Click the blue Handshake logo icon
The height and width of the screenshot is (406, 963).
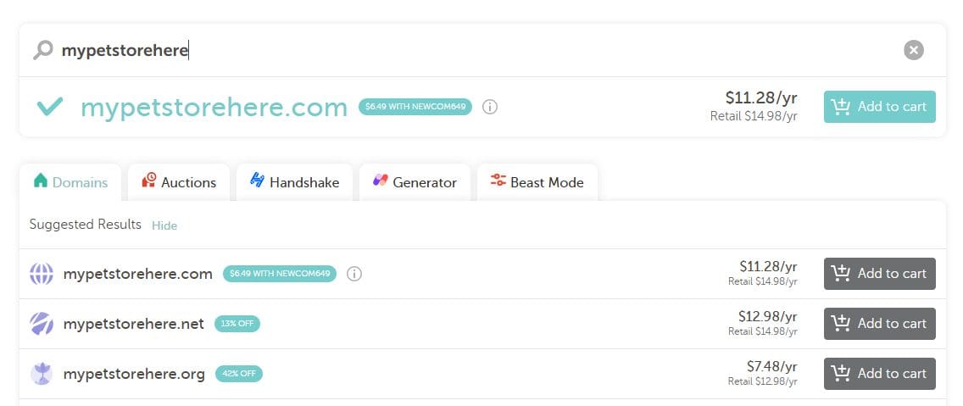(x=258, y=180)
